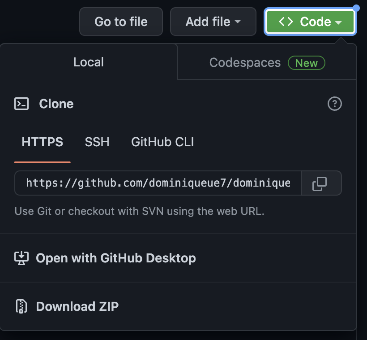Click the terminal icon beside Clone
This screenshot has width=367, height=340.
pyautogui.click(x=21, y=104)
